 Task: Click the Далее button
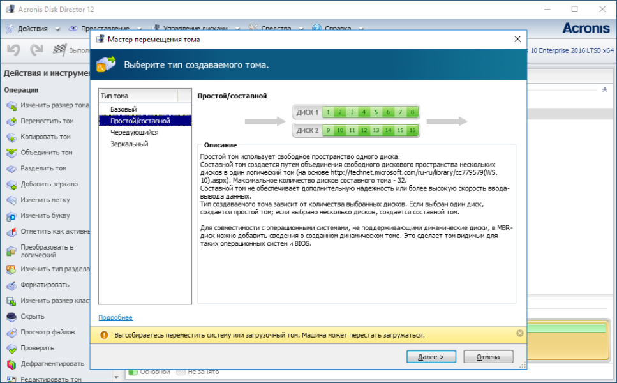pos(431,357)
